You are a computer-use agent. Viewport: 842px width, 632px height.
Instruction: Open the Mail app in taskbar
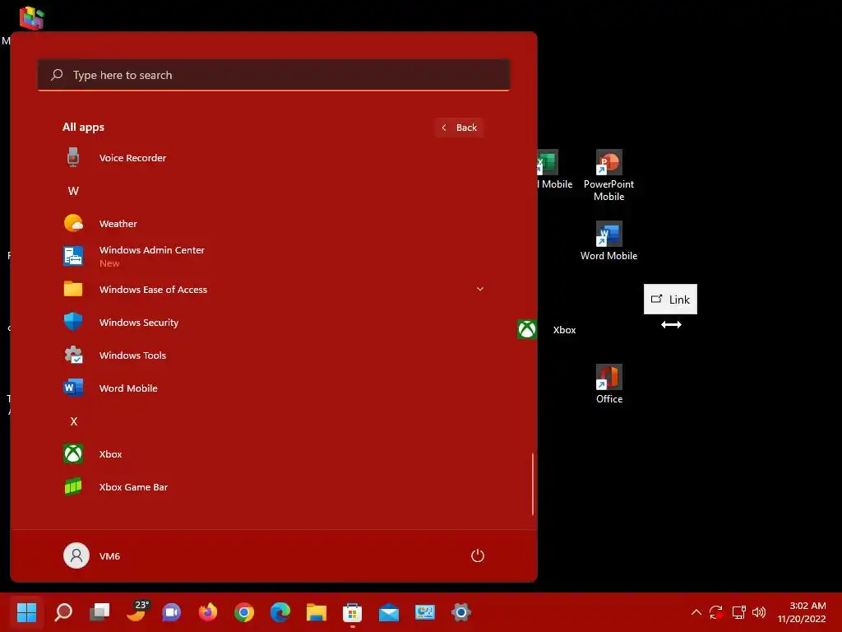pyautogui.click(x=388, y=612)
